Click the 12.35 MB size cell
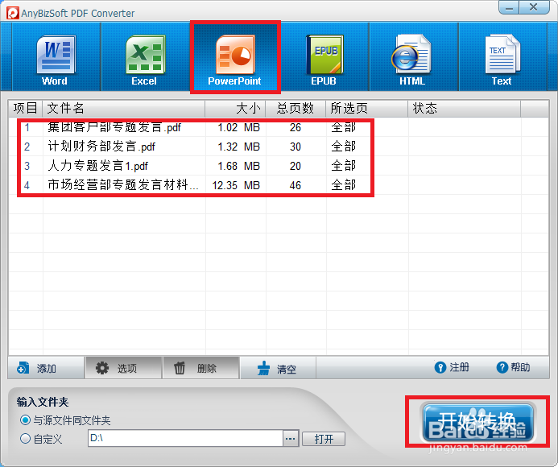This screenshot has width=558, height=467. click(236, 185)
